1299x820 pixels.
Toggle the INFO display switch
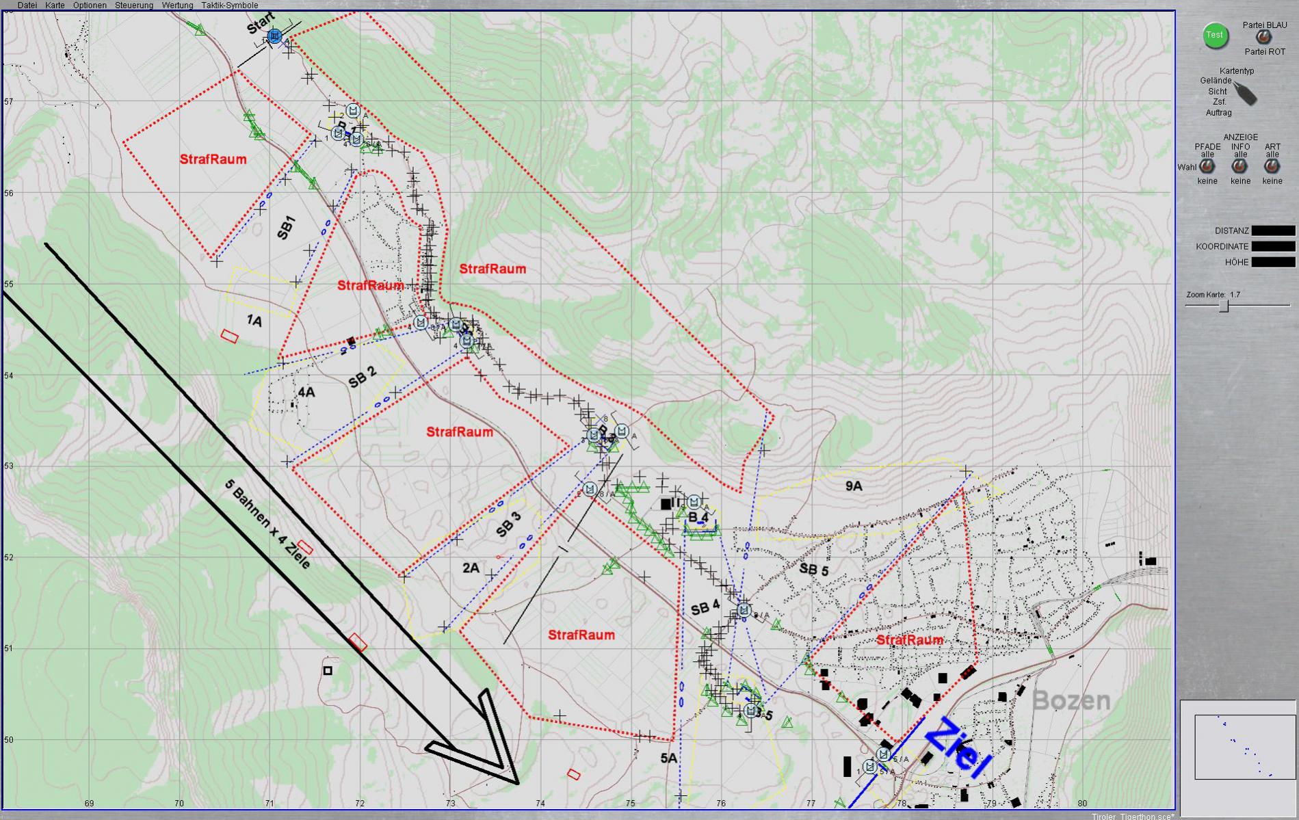click(1239, 166)
